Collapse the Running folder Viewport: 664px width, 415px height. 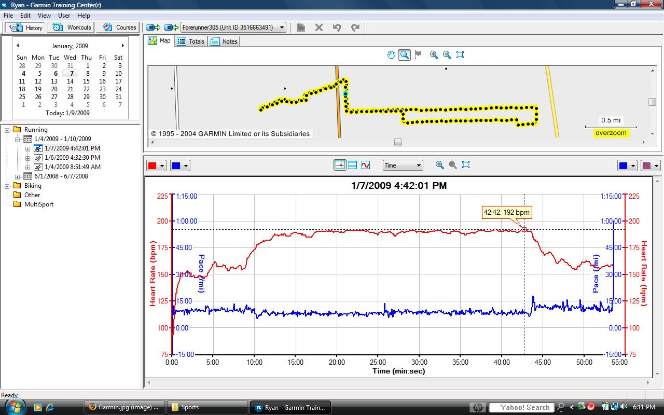[8, 130]
